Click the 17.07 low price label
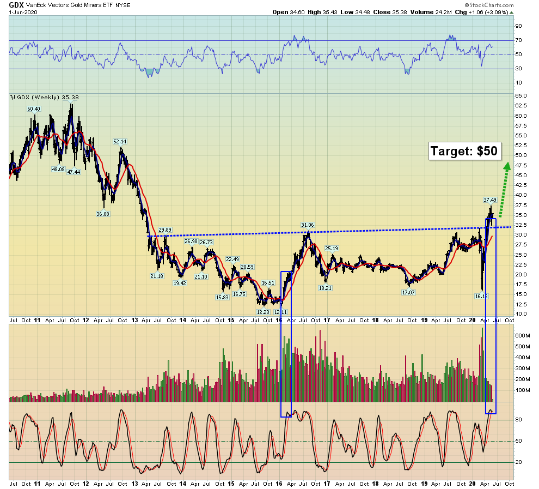The image size is (539, 489). pyautogui.click(x=408, y=293)
